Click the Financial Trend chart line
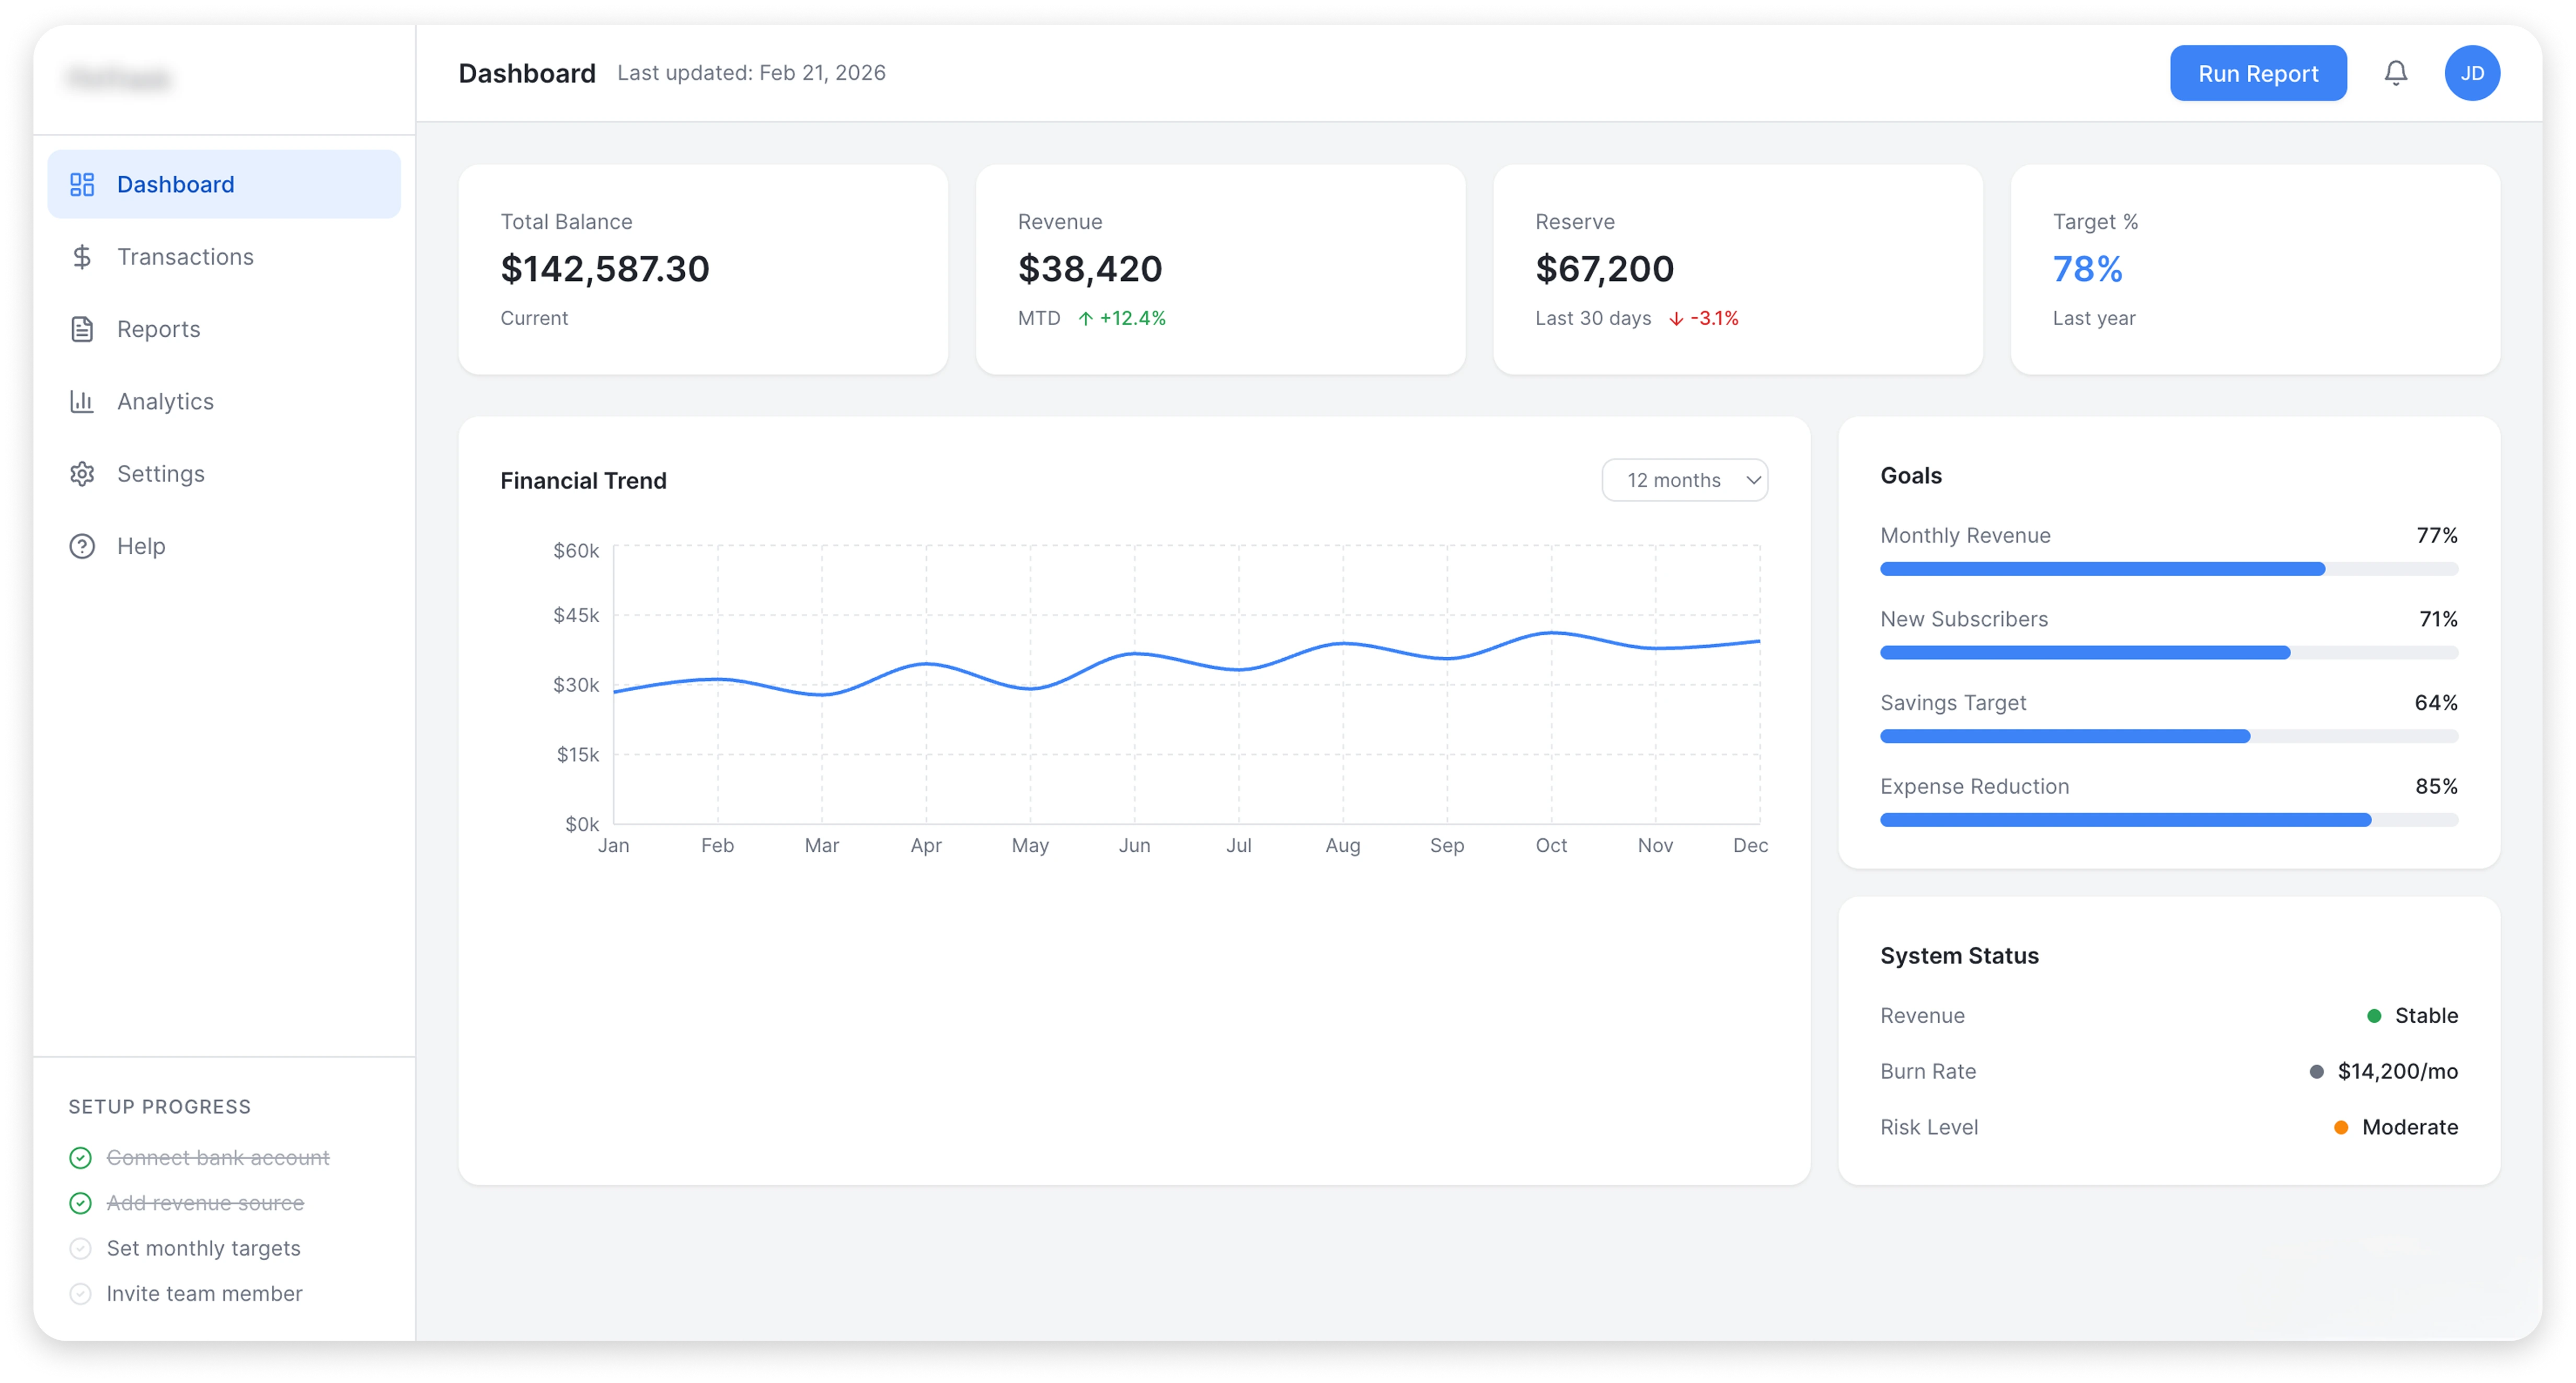The width and height of the screenshot is (2576, 1383). click(x=1186, y=664)
